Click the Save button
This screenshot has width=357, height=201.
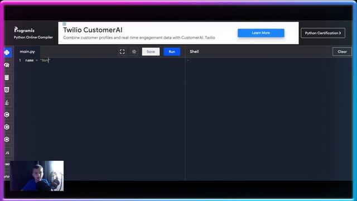(x=151, y=52)
